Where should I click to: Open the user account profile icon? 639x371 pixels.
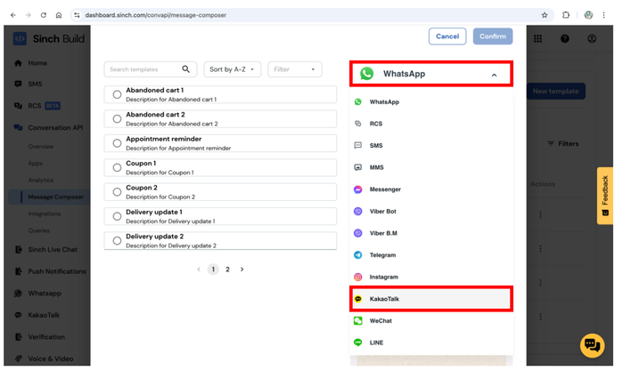592,39
